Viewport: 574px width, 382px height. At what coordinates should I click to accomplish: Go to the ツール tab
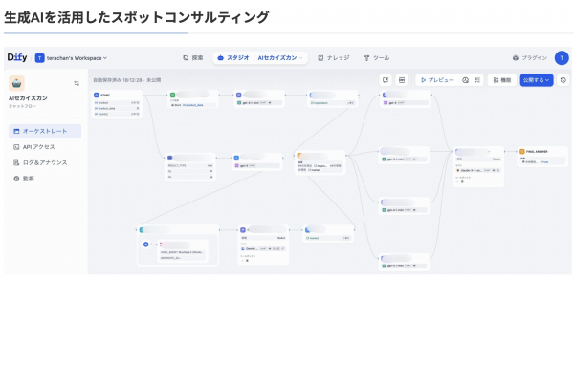pos(377,57)
